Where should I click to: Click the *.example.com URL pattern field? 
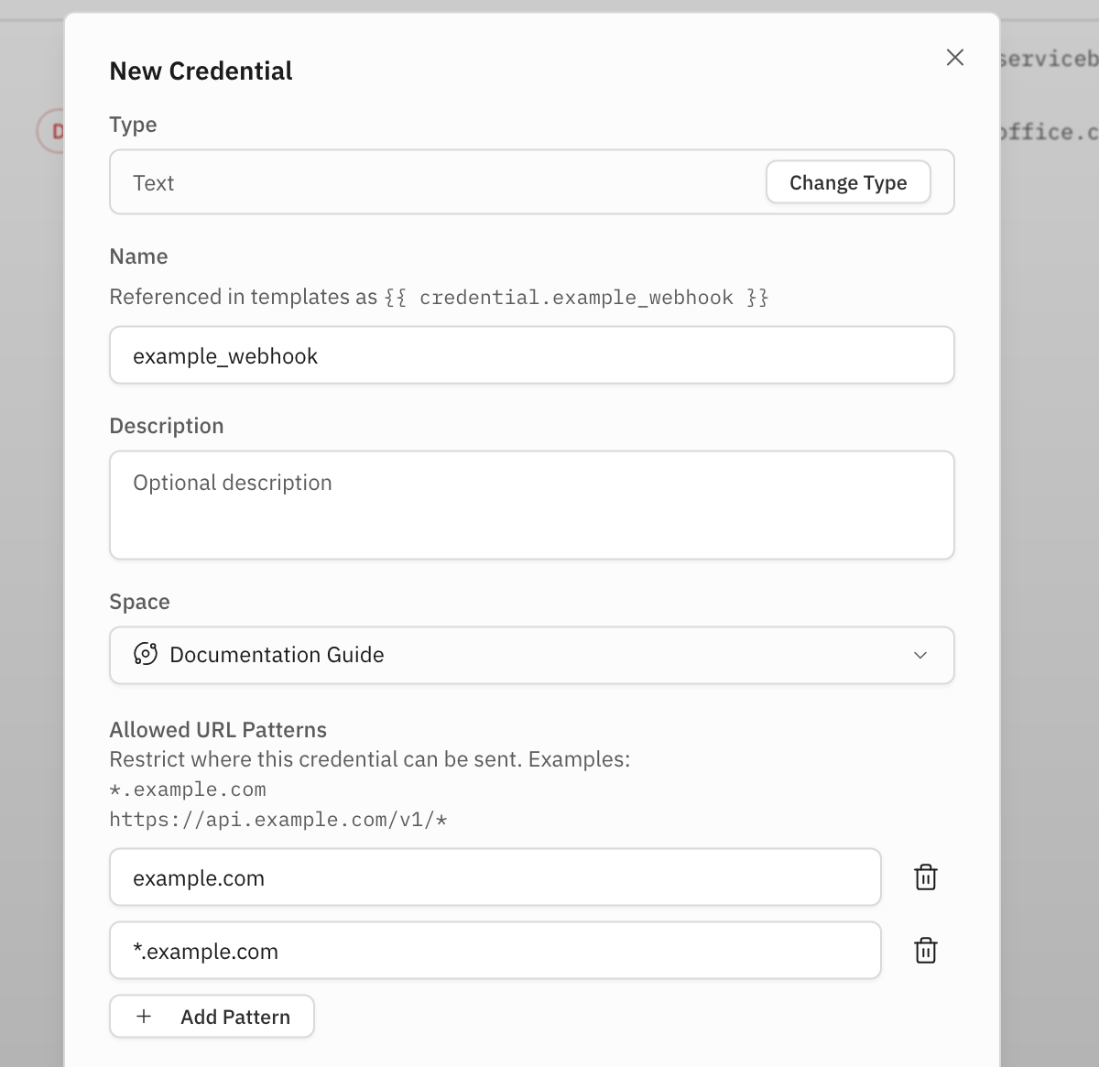495,951
